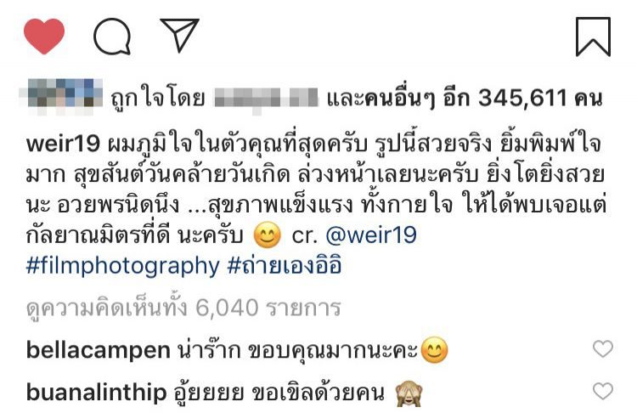637x413 pixels.
Task: Tap buanalinthip's comment text ขอเขิลด้วยคน
Action: 318,393
